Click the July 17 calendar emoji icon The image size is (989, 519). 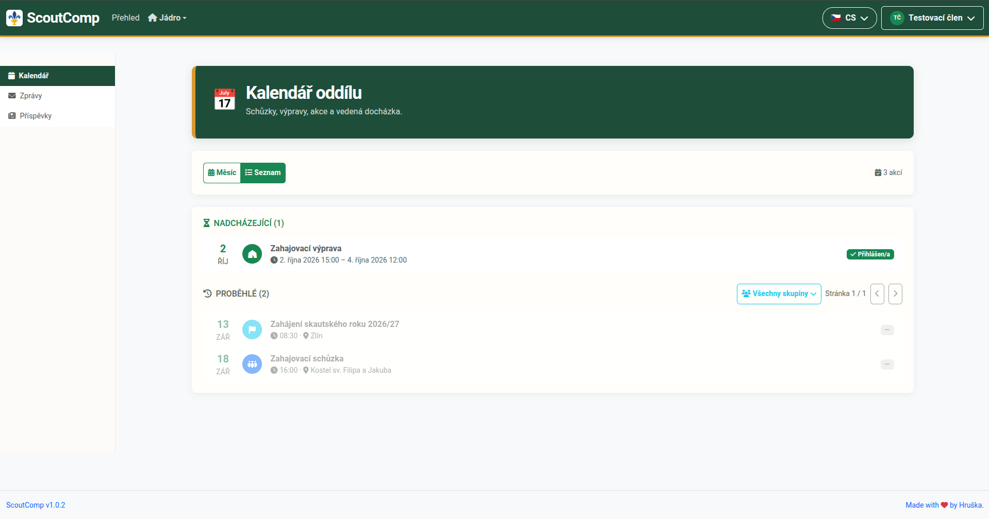(x=225, y=99)
